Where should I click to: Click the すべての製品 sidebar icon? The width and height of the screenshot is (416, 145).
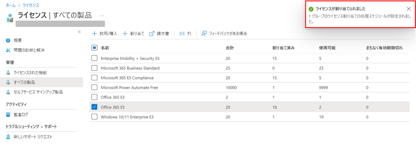pos(8,82)
